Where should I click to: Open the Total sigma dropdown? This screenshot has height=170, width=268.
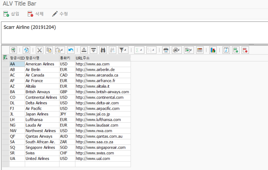click(139, 50)
